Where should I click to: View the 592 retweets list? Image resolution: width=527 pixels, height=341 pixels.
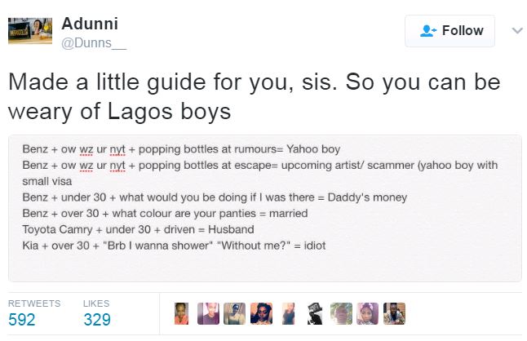pos(22,319)
